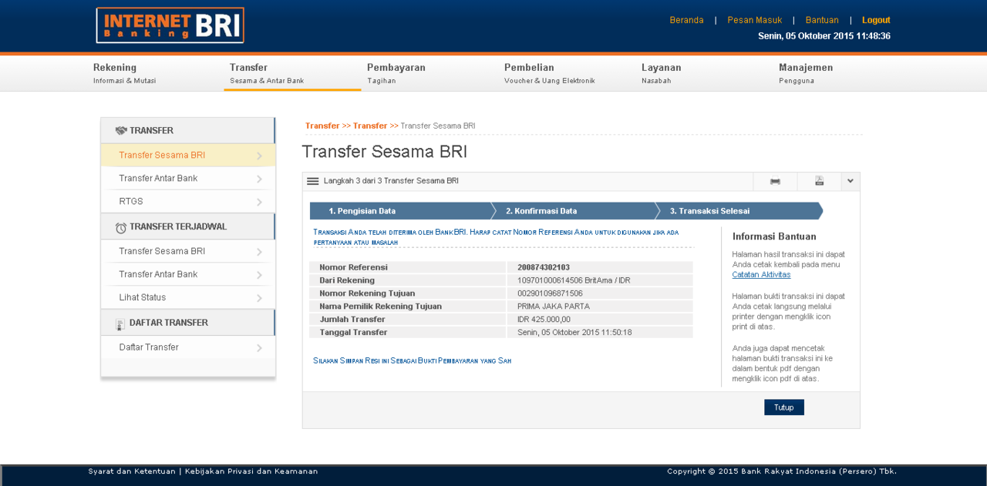987x486 pixels.
Task: Click document icon in DAFTAR TRANSFER header
Action: (x=120, y=323)
